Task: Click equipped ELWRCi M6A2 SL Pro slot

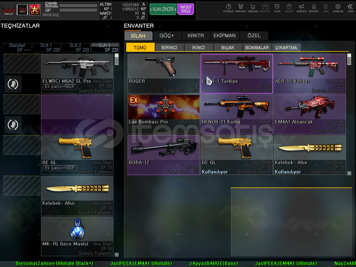Action: [x=77, y=74]
